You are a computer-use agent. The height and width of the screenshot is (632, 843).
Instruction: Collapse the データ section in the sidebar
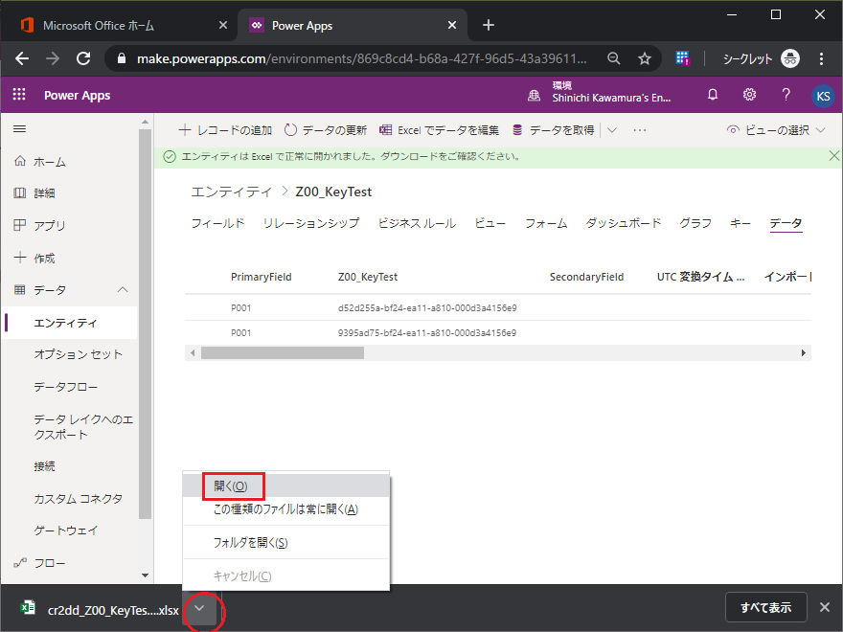tap(123, 289)
